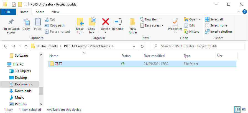
Task: Show file History
Action: click(x=192, y=31)
